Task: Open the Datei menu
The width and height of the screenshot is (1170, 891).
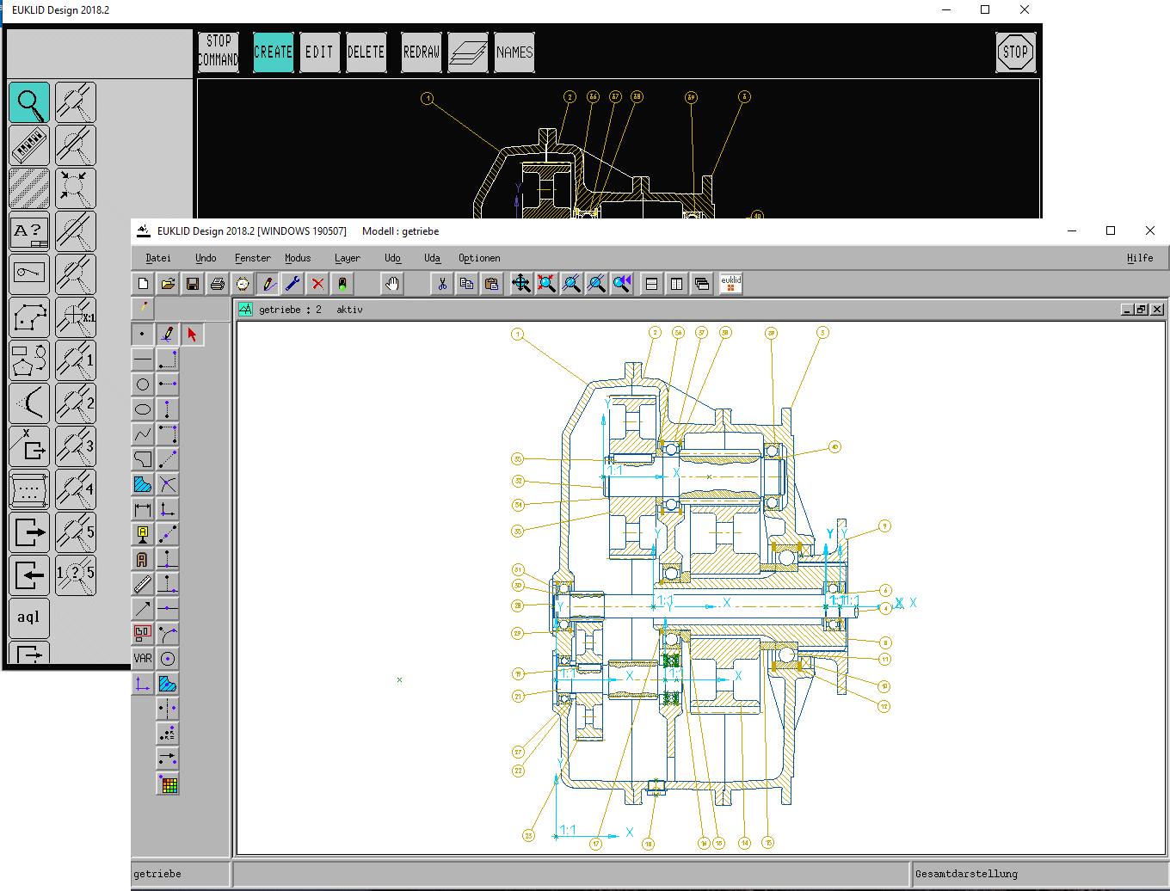Action: tap(158, 258)
